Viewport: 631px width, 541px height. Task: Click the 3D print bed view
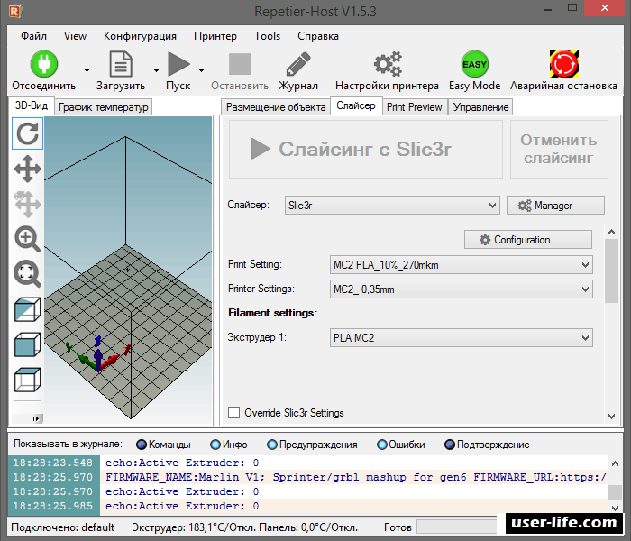pyautogui.click(x=128, y=270)
